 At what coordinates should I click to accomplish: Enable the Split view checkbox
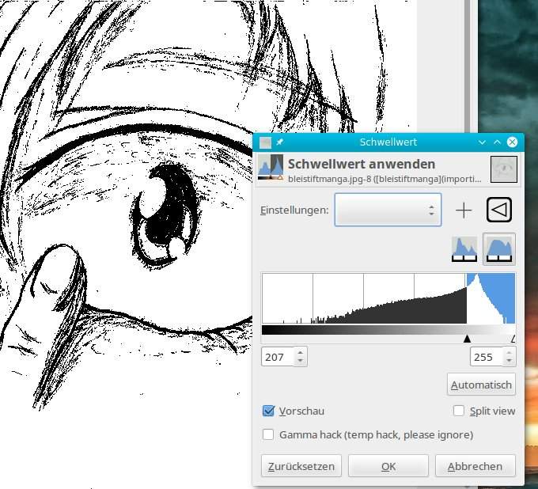[459, 411]
